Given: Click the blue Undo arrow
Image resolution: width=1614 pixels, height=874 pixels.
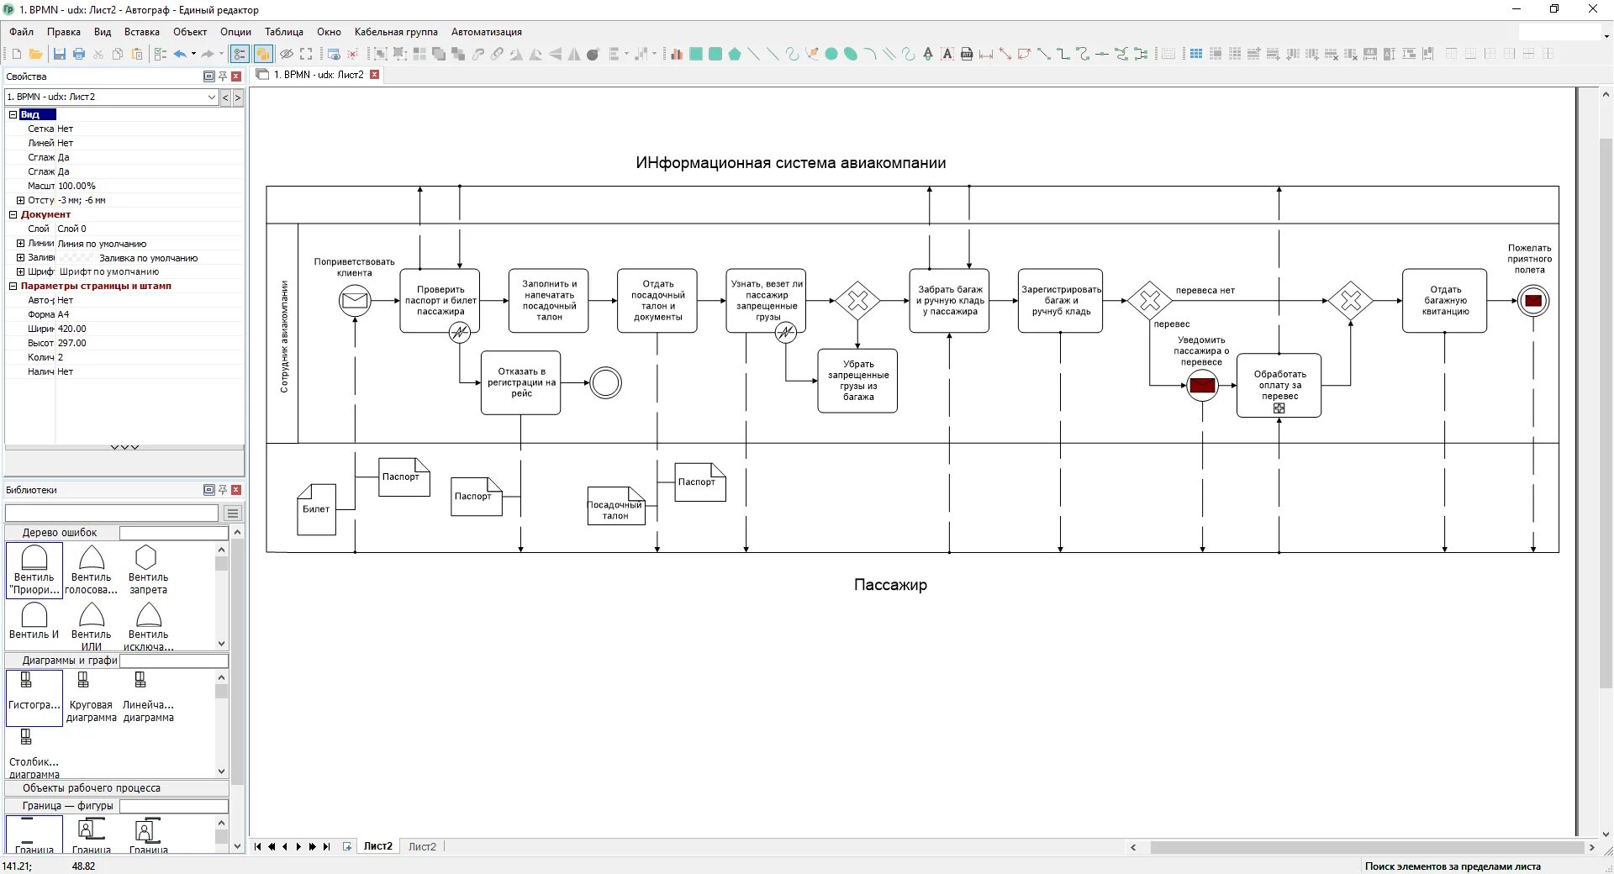Looking at the screenshot, I should pos(180,54).
